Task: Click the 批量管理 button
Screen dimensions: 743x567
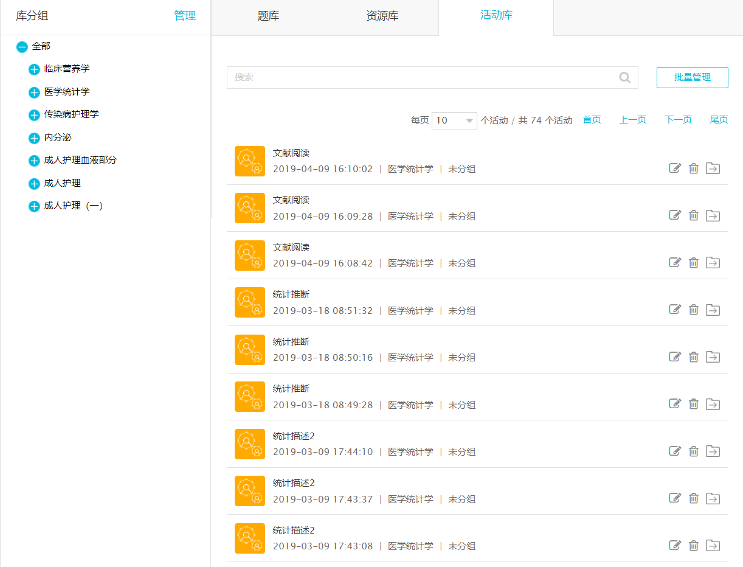Action: [692, 77]
